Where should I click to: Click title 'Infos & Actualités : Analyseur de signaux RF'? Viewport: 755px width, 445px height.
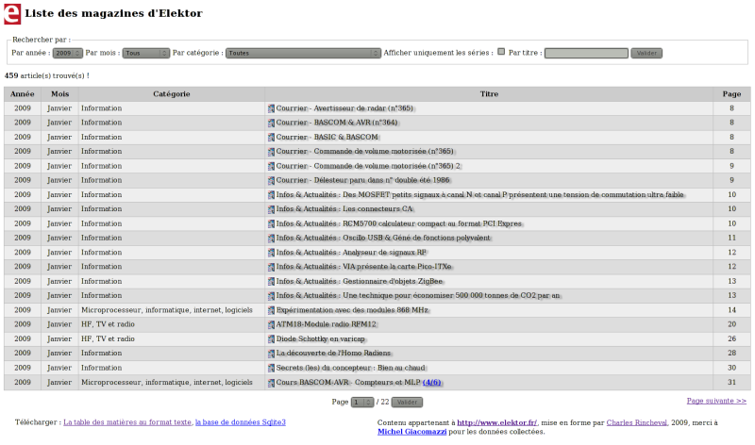[x=351, y=252]
